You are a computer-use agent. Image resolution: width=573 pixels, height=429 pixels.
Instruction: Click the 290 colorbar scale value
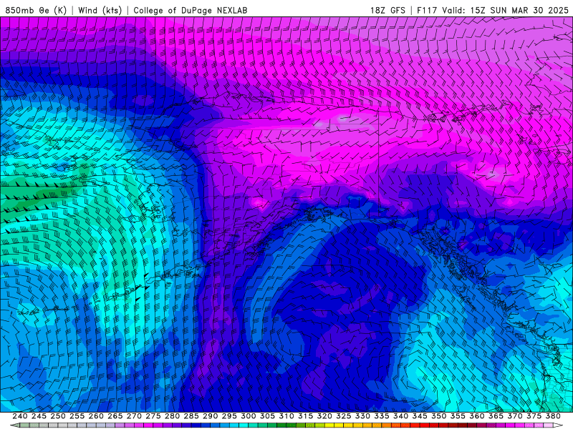210,416
